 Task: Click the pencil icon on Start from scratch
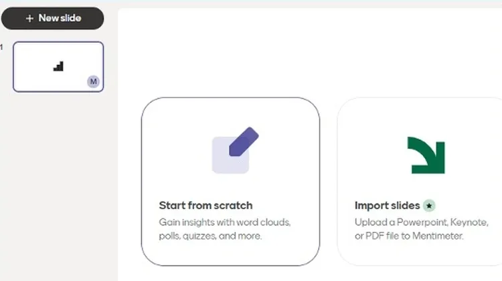point(244,142)
